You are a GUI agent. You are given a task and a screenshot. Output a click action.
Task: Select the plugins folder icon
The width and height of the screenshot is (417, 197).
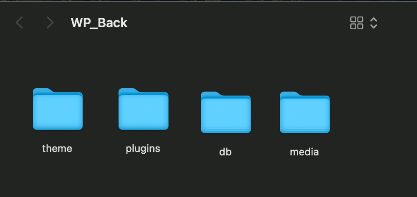tap(144, 109)
